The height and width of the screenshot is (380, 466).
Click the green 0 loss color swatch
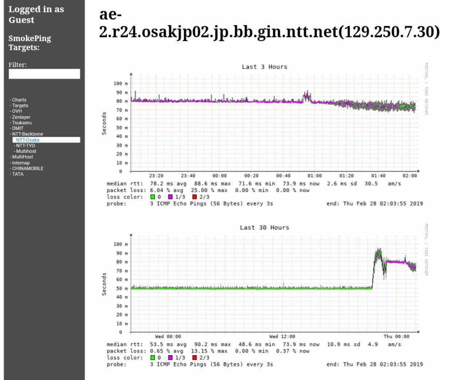pyautogui.click(x=153, y=197)
